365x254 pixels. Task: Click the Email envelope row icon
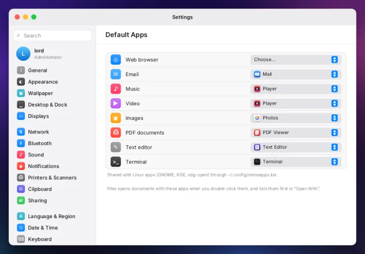pyautogui.click(x=116, y=74)
